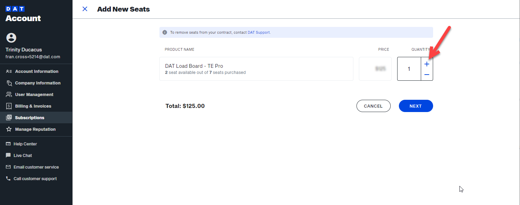Click the Billing & Invoices receipt icon

(9, 106)
